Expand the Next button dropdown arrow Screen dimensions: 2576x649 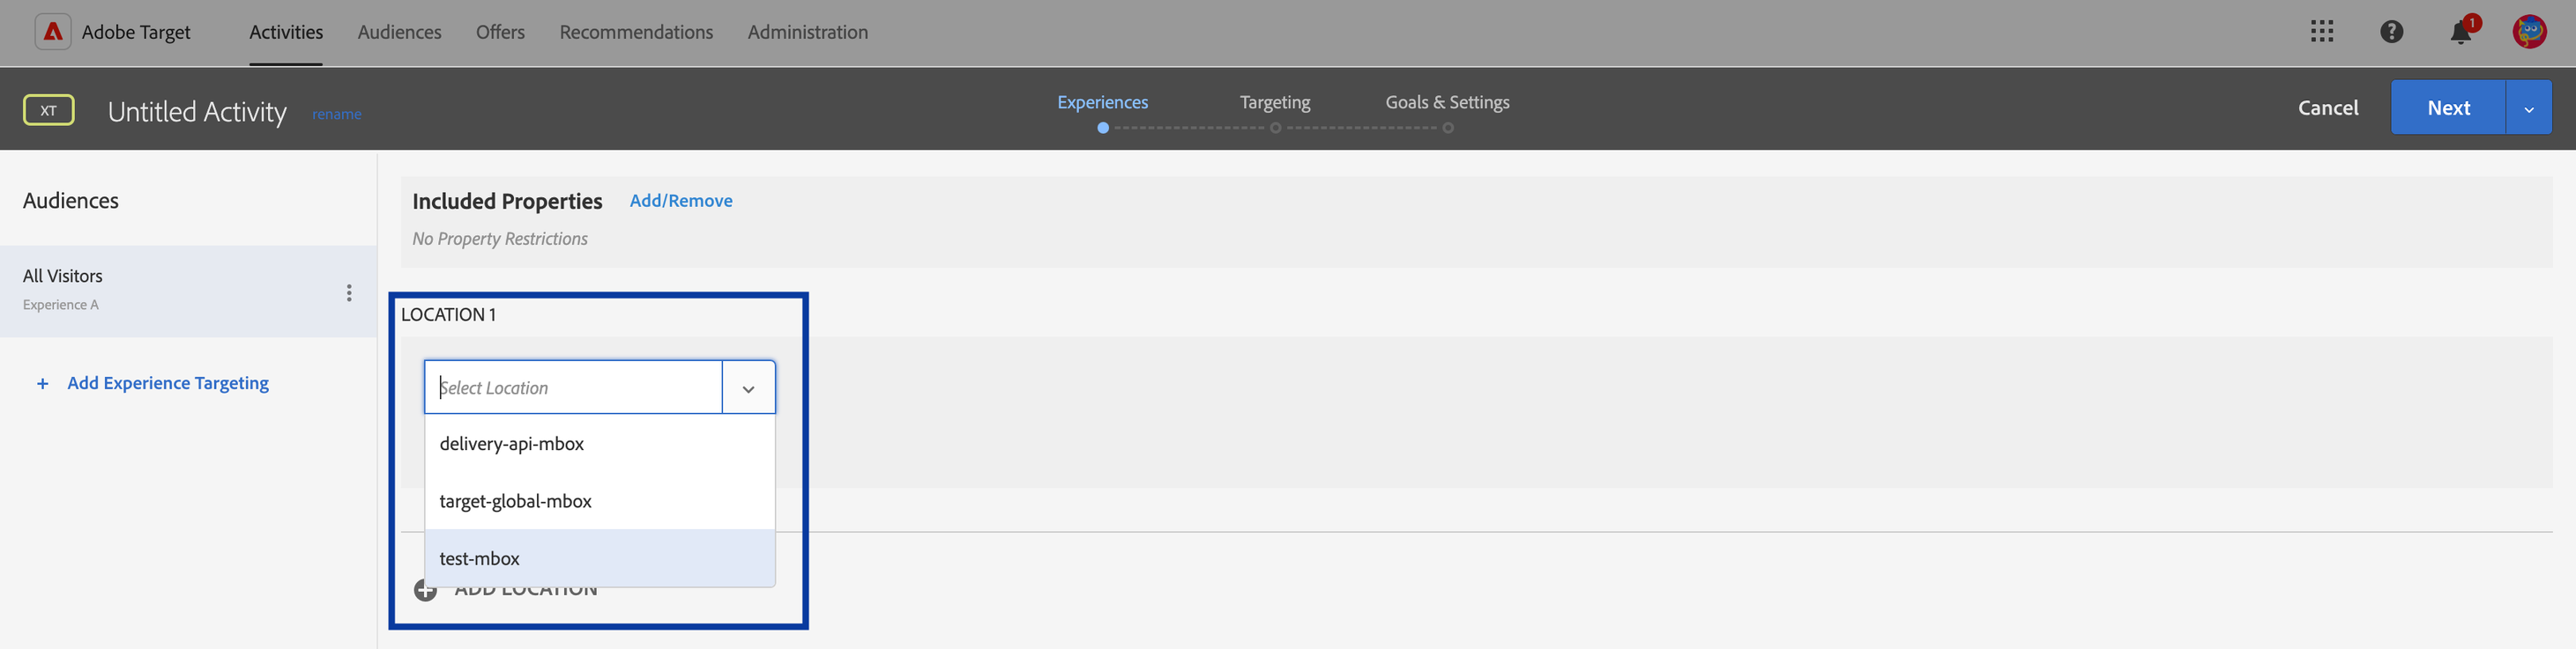click(x=2528, y=107)
